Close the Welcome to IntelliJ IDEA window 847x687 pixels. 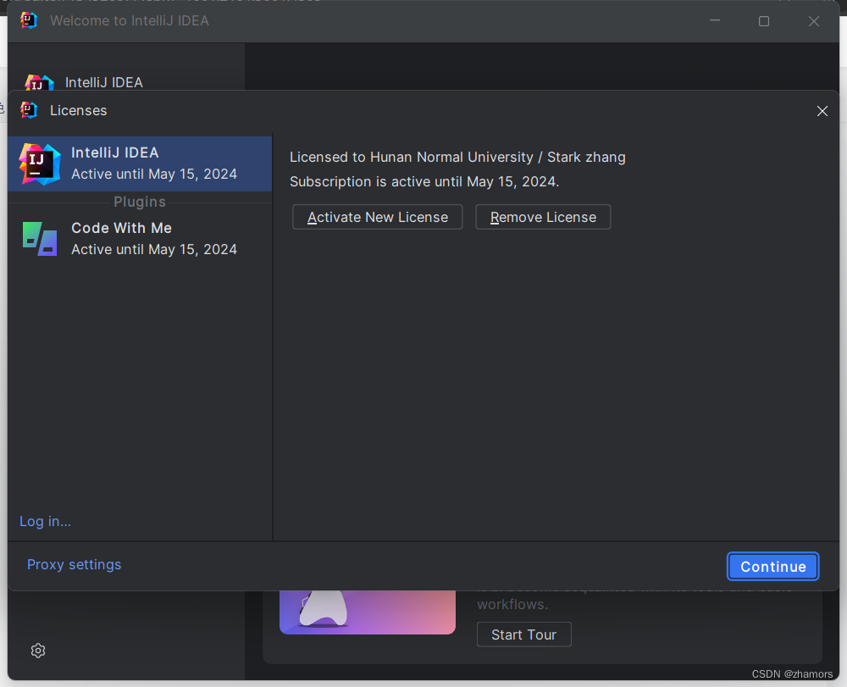[813, 21]
